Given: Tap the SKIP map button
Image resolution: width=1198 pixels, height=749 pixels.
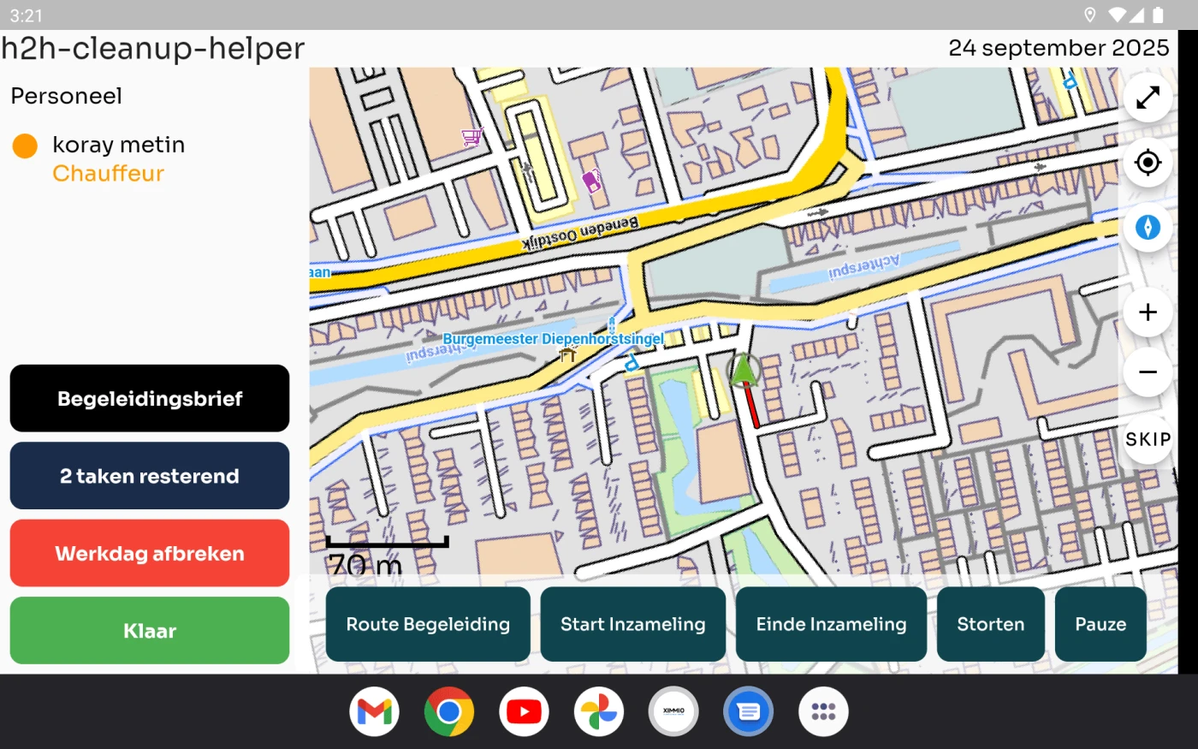Looking at the screenshot, I should (x=1148, y=439).
